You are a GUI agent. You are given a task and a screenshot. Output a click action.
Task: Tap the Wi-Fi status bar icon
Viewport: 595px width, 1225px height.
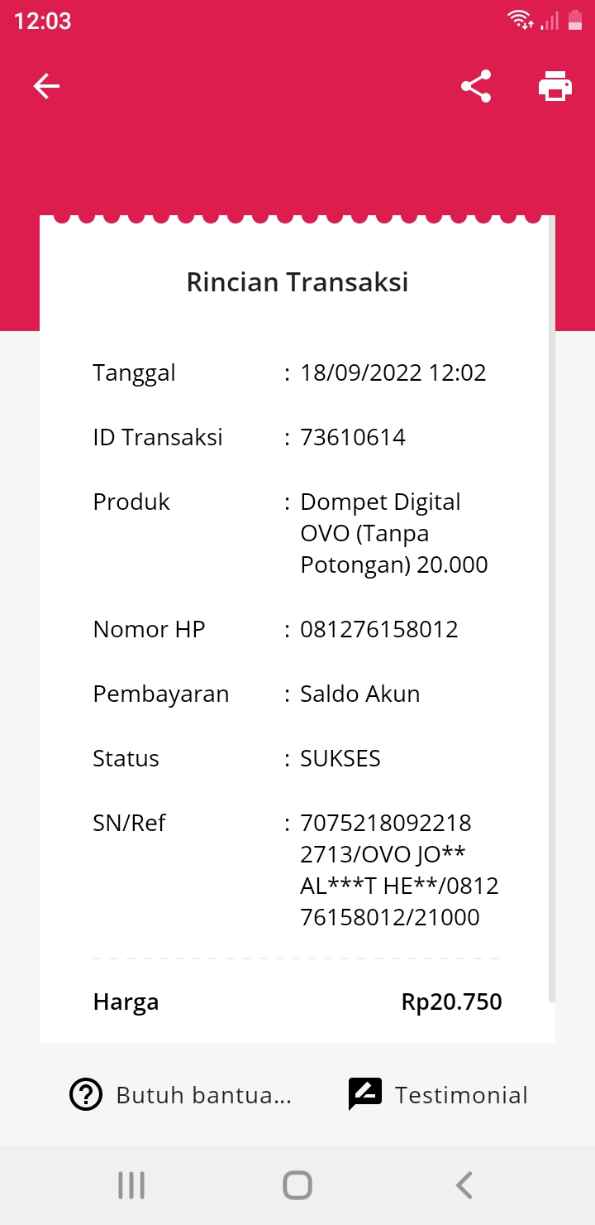pyautogui.click(x=520, y=20)
